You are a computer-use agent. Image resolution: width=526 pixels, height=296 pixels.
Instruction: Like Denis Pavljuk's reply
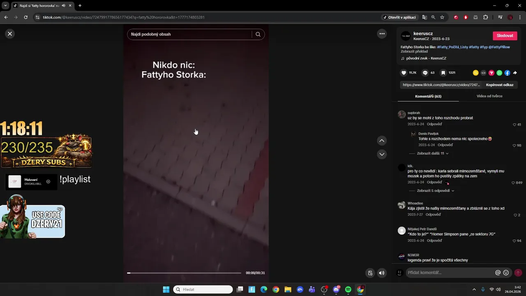tap(514, 146)
